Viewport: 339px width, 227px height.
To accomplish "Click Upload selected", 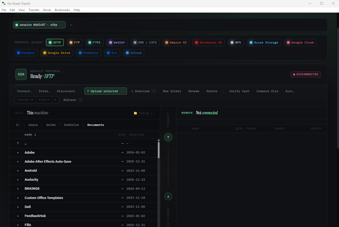I will click(x=106, y=91).
